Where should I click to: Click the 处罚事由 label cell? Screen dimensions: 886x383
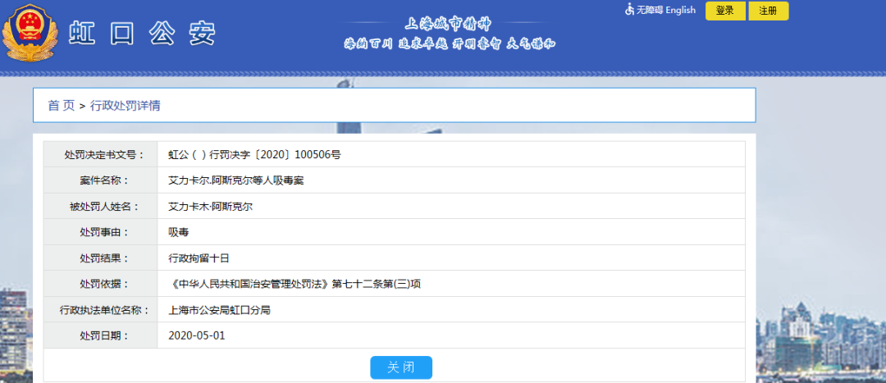click(101, 232)
